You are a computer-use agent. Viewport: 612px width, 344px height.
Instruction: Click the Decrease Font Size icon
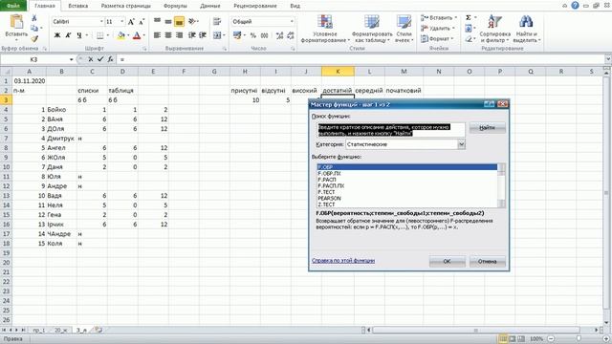142,22
